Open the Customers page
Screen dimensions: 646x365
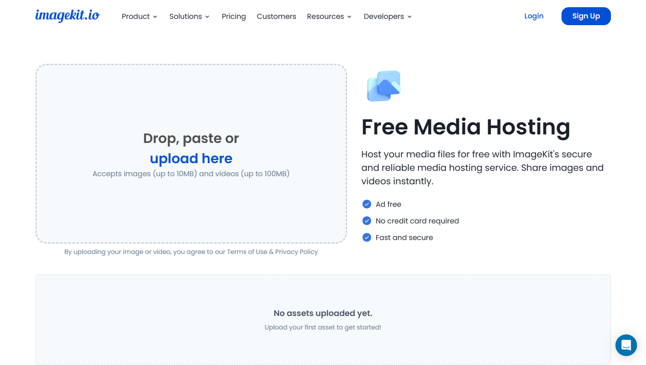pos(276,17)
